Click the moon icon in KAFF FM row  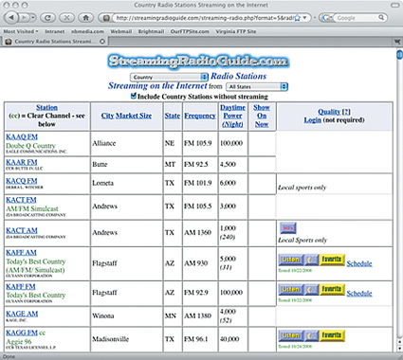point(311,290)
